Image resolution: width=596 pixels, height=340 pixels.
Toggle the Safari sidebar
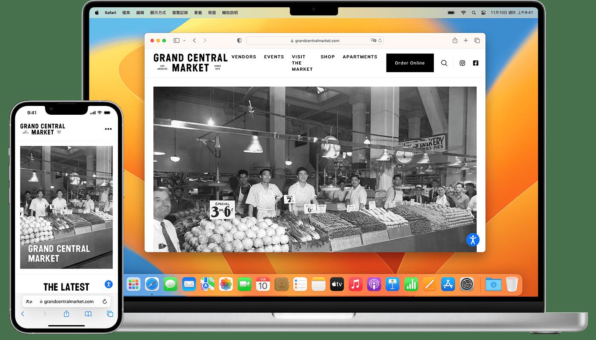coord(176,40)
